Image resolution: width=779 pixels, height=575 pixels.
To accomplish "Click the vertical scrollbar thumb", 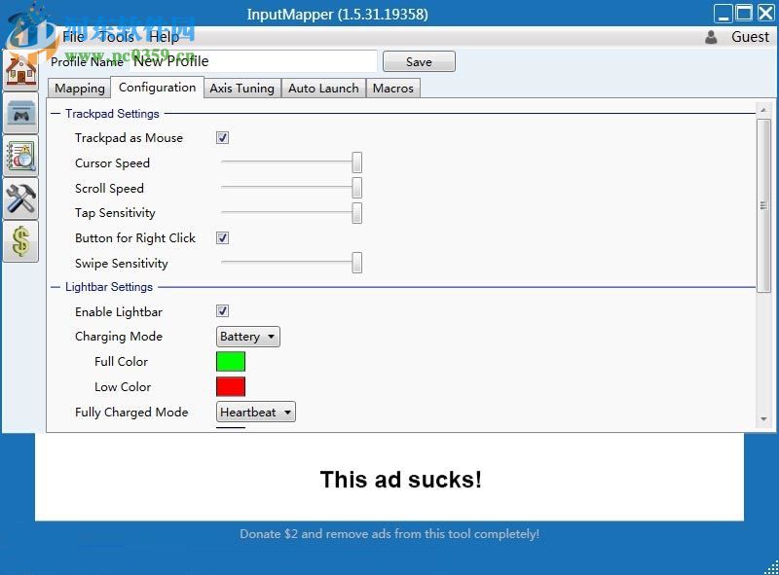I will (763, 205).
